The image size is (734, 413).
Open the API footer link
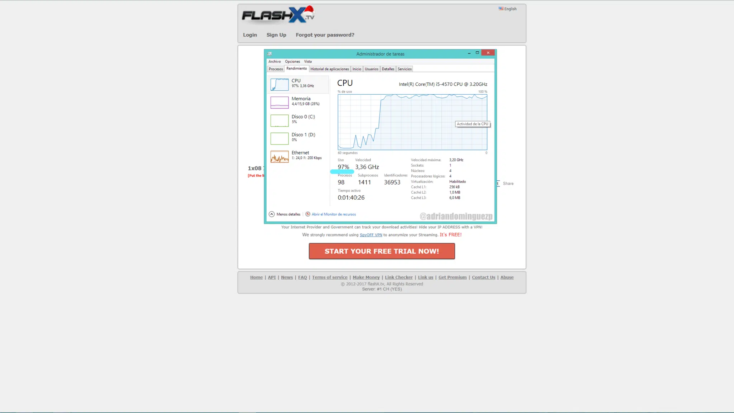pos(272,277)
